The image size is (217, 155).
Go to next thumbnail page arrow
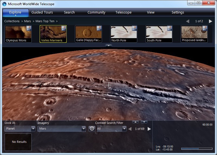[210, 21]
